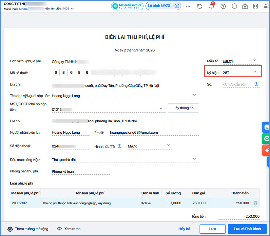The image size is (270, 236).
Task: Click the quantity 1,0000 cell
Action: (x=173, y=203)
